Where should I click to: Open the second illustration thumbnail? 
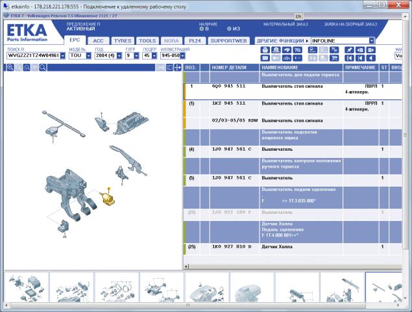click(72, 287)
